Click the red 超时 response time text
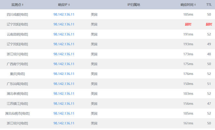 189,25
